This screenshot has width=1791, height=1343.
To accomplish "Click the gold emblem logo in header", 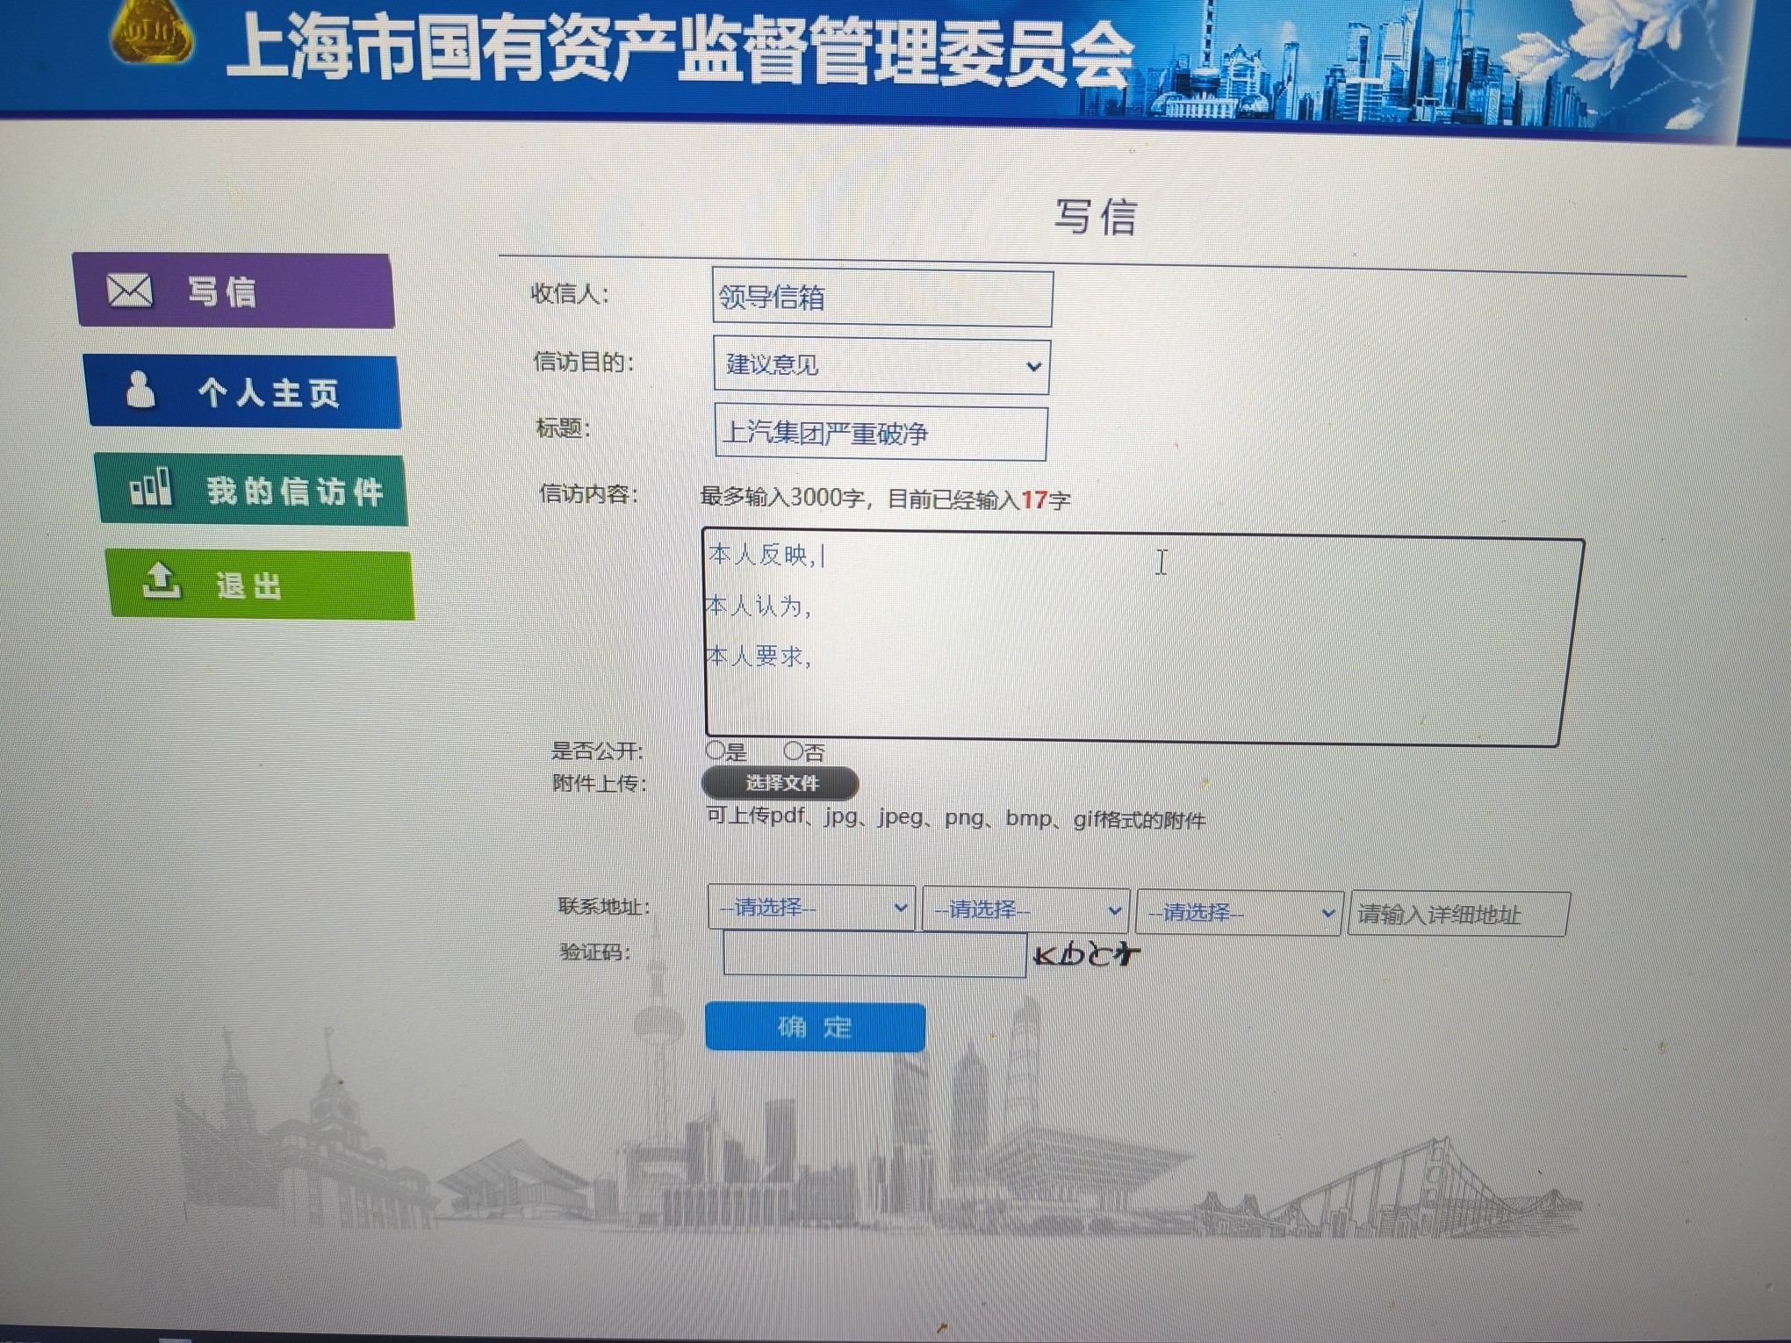I will point(151,32).
